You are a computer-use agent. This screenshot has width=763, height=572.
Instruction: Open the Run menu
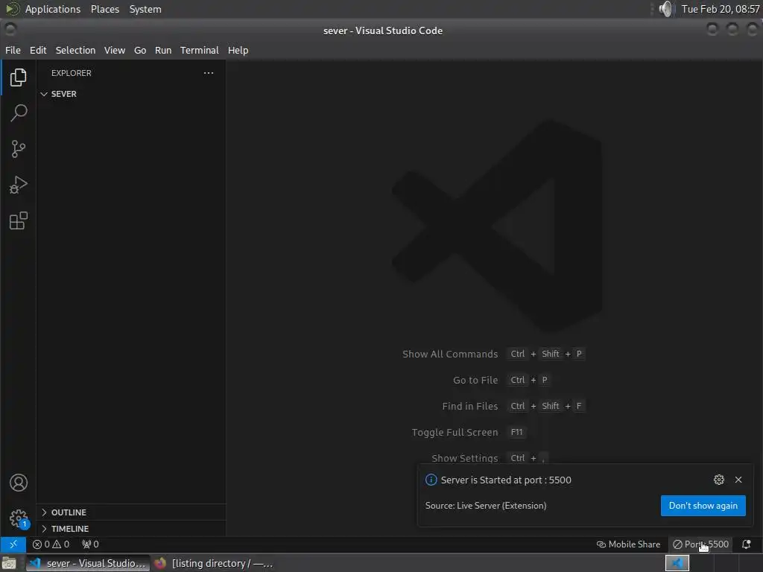point(163,50)
